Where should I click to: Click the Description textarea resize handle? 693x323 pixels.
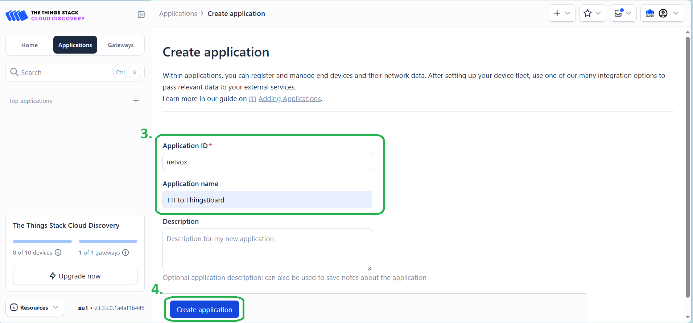[369, 268]
